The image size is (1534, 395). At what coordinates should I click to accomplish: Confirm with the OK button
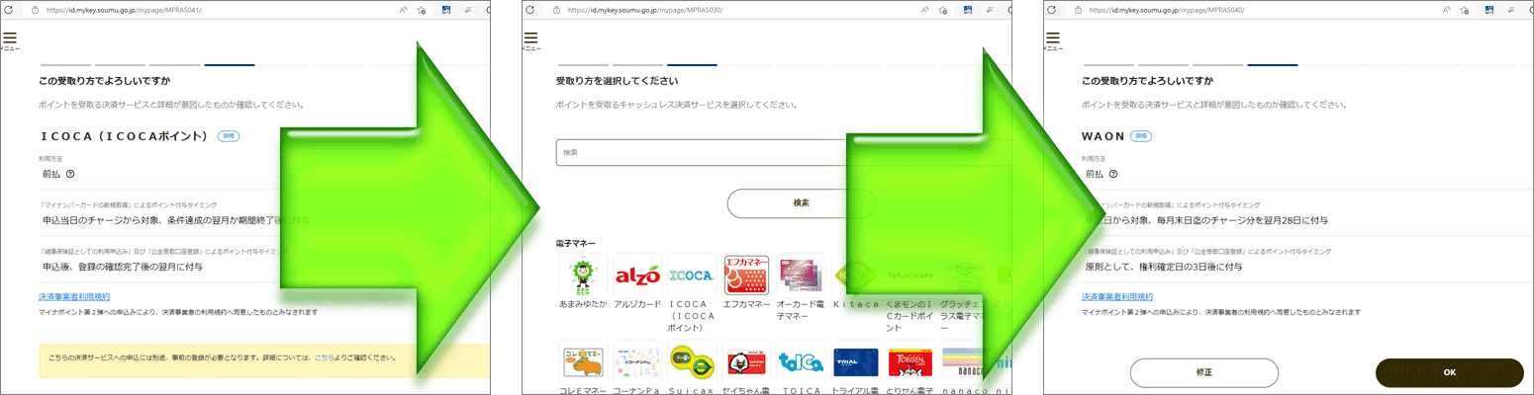1450,372
